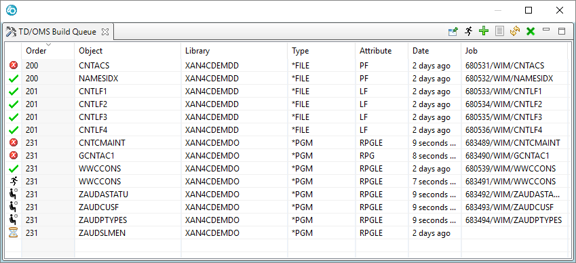This screenshot has height=263, width=576.
Task: Select the ZAUDPTYPES object cell
Action: (x=128, y=220)
